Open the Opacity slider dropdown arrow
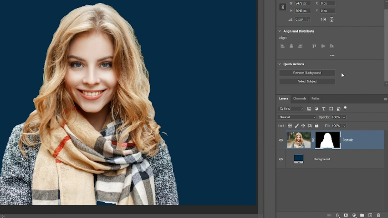This screenshot has height=218, width=388. pyautogui.click(x=344, y=117)
